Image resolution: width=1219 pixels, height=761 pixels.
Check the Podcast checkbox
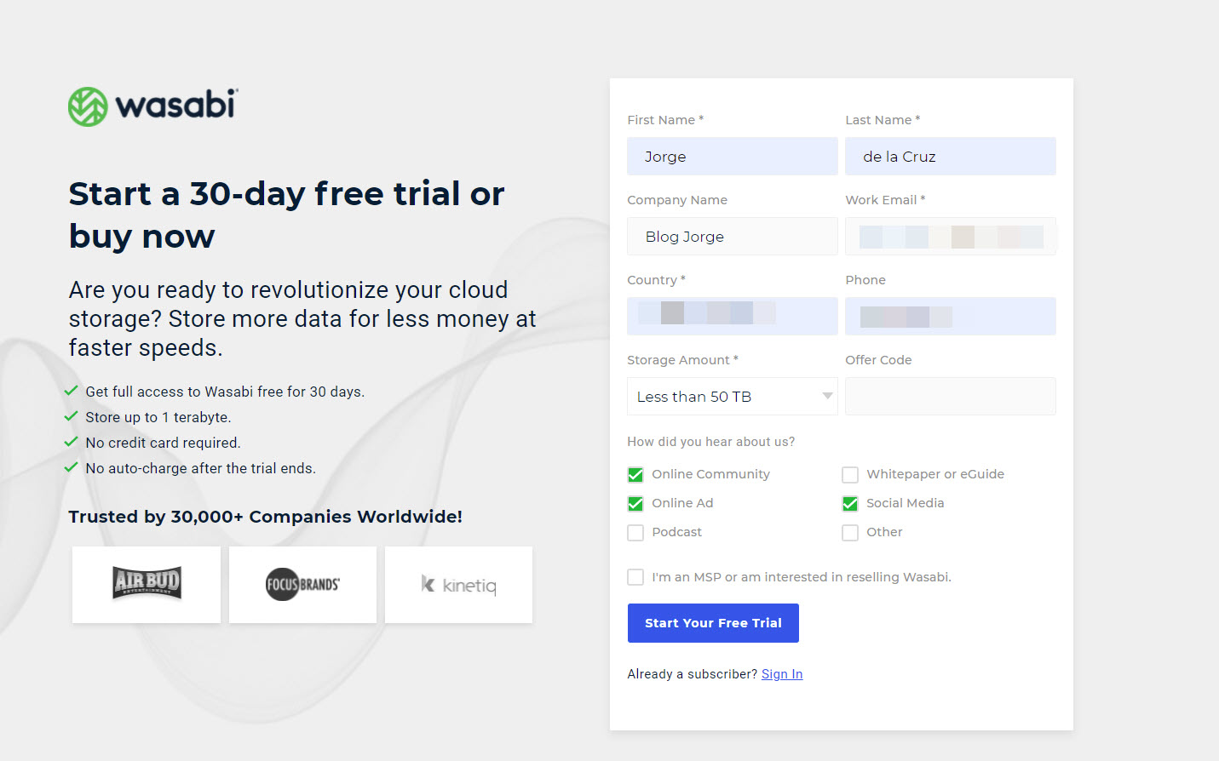pyautogui.click(x=635, y=533)
